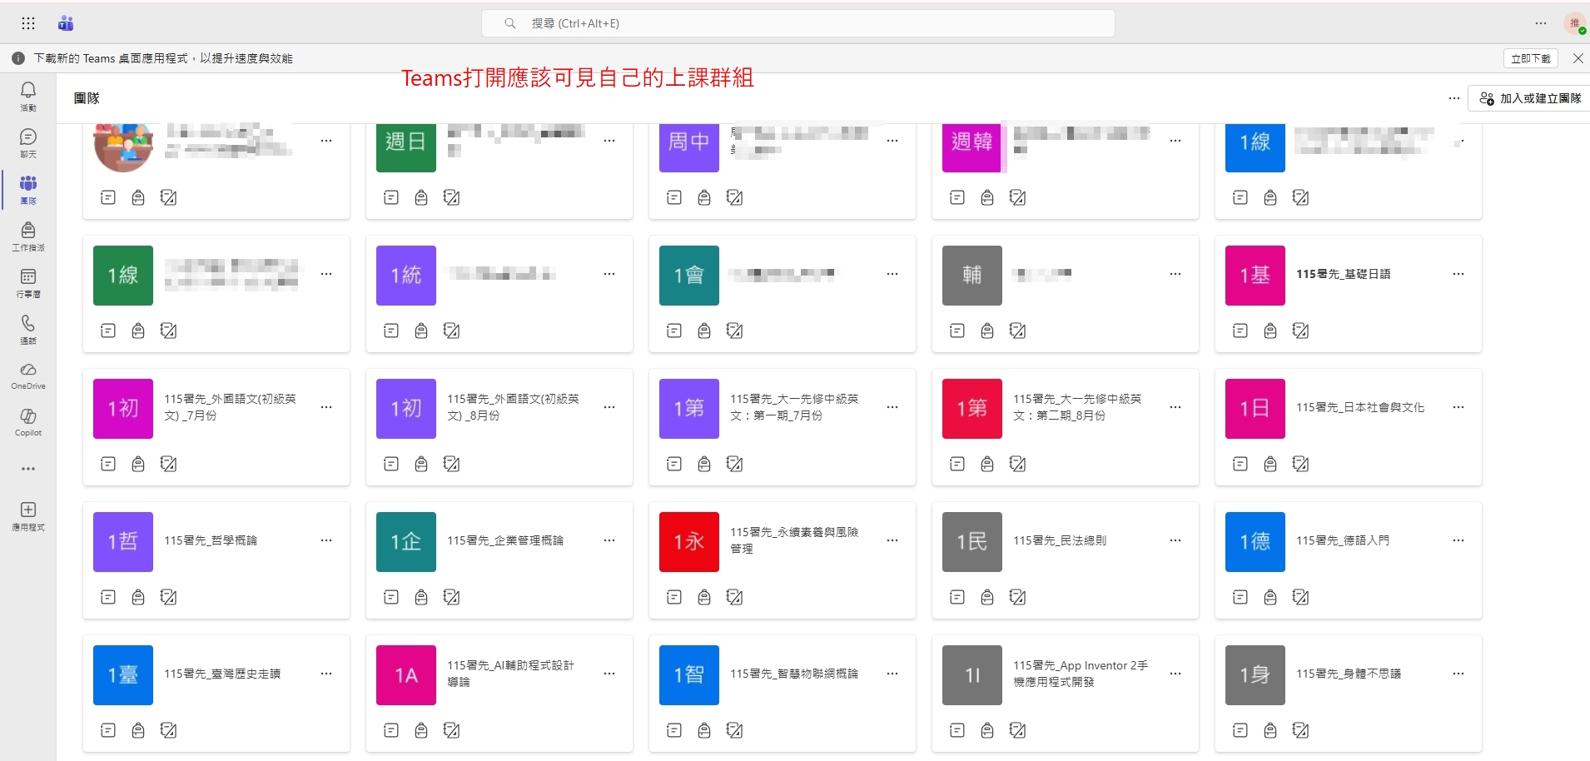Screen dimensions: 1590x761
Task: Select the 團隊 teams icon in sidebar
Action: [28, 190]
